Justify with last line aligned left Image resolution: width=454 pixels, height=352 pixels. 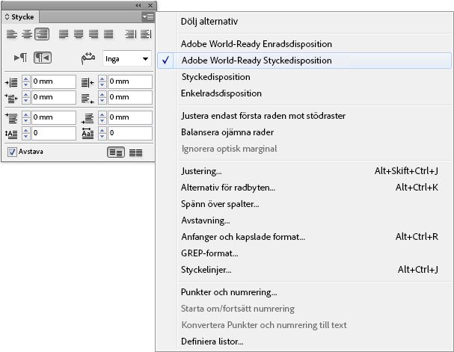(x=64, y=34)
